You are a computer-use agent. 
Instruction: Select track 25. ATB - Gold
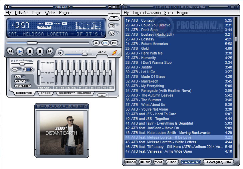pos(179,48)
